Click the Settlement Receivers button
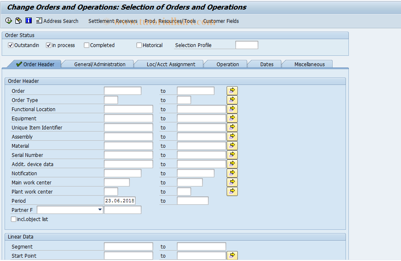The image size is (401, 261). [113, 21]
